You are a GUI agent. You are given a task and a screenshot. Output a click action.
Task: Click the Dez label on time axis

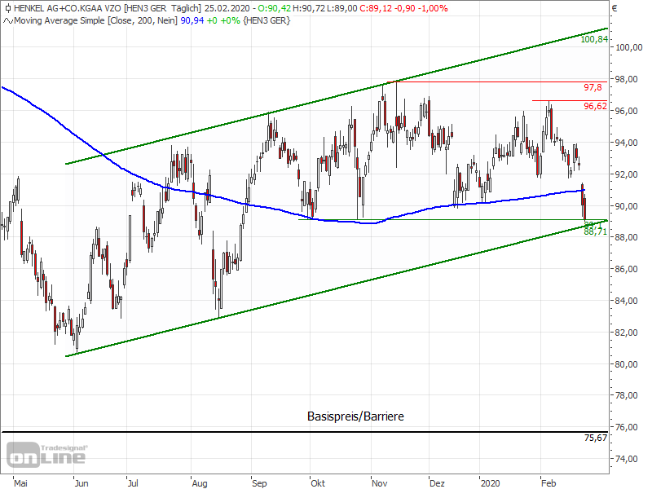[437, 483]
